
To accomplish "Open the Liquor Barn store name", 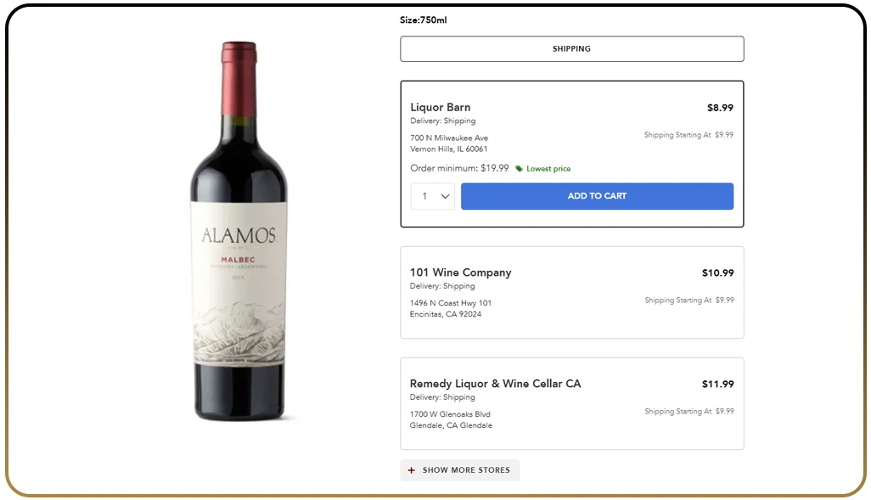I will pos(440,107).
